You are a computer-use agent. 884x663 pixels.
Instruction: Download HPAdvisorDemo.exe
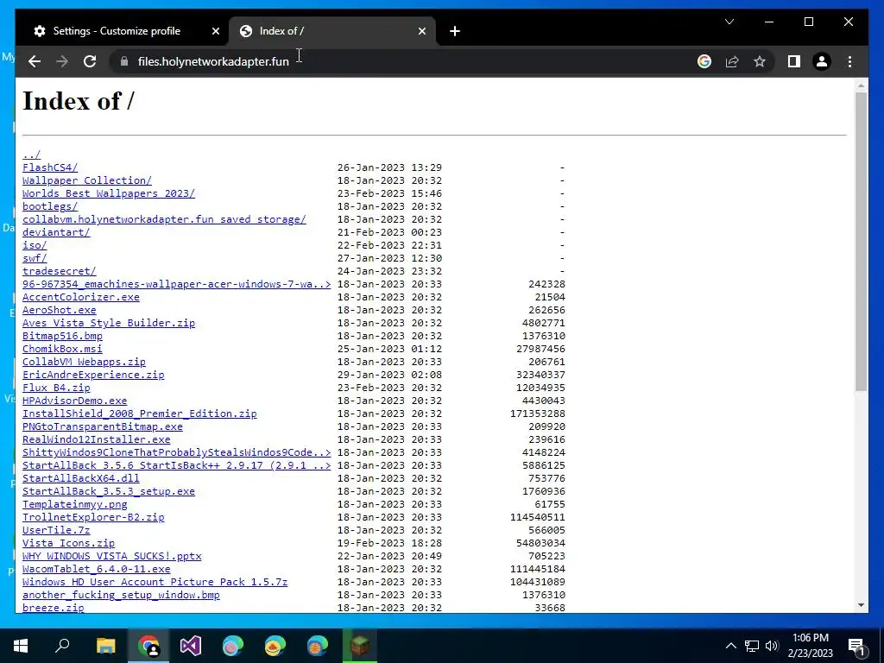tap(75, 401)
